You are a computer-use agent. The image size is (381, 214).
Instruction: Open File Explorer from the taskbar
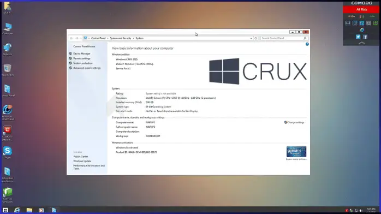[29, 210]
